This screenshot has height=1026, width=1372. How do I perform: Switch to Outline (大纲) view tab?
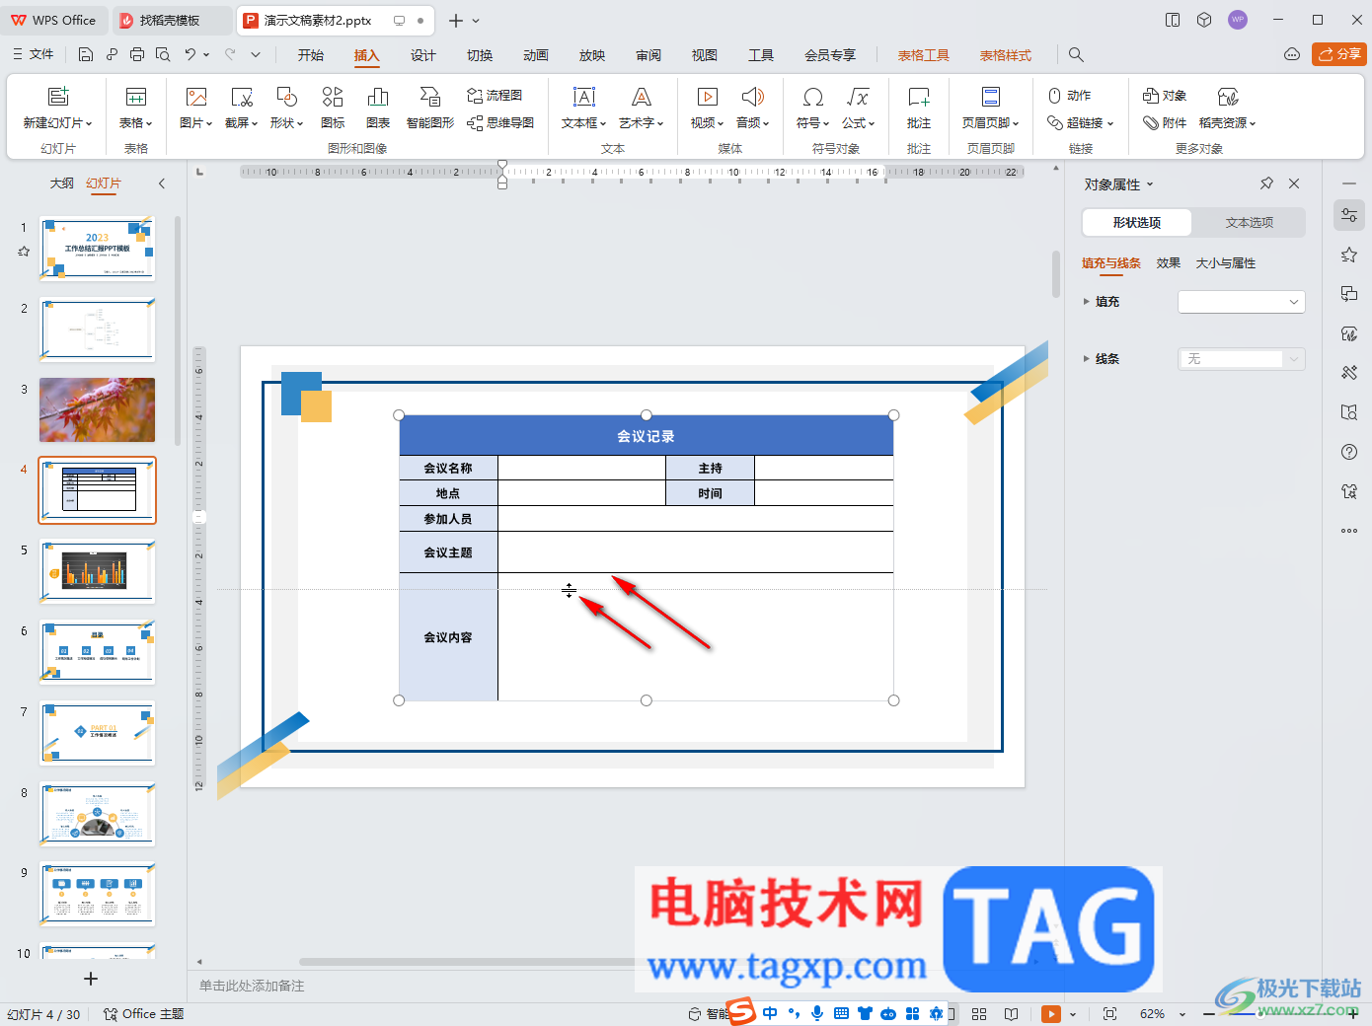click(62, 183)
